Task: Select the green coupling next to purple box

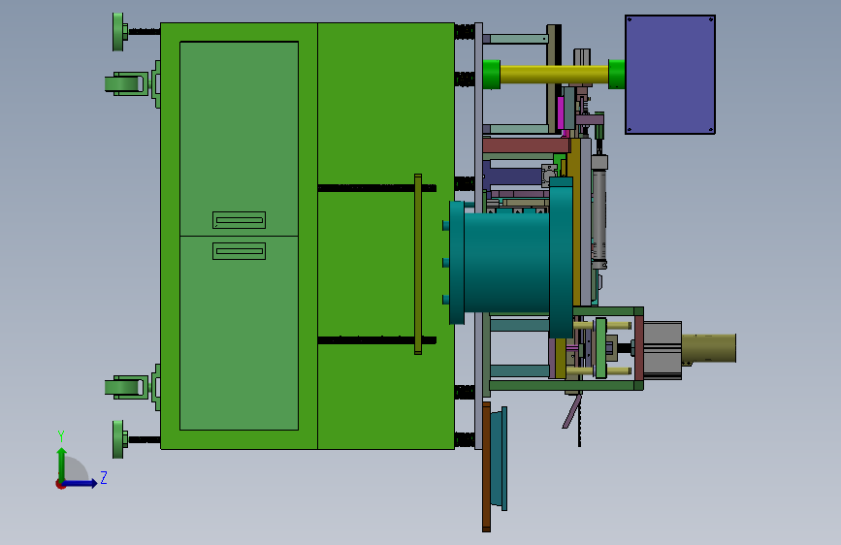Action: click(x=617, y=74)
